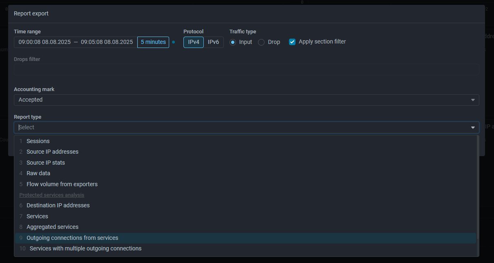The width and height of the screenshot is (494, 263).
Task: Click the time range date field
Action: coord(76,42)
